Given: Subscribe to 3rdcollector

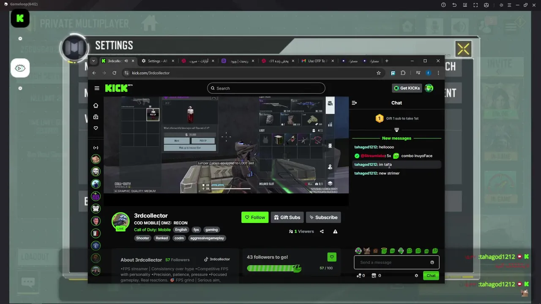Looking at the screenshot, I should pos(323,217).
